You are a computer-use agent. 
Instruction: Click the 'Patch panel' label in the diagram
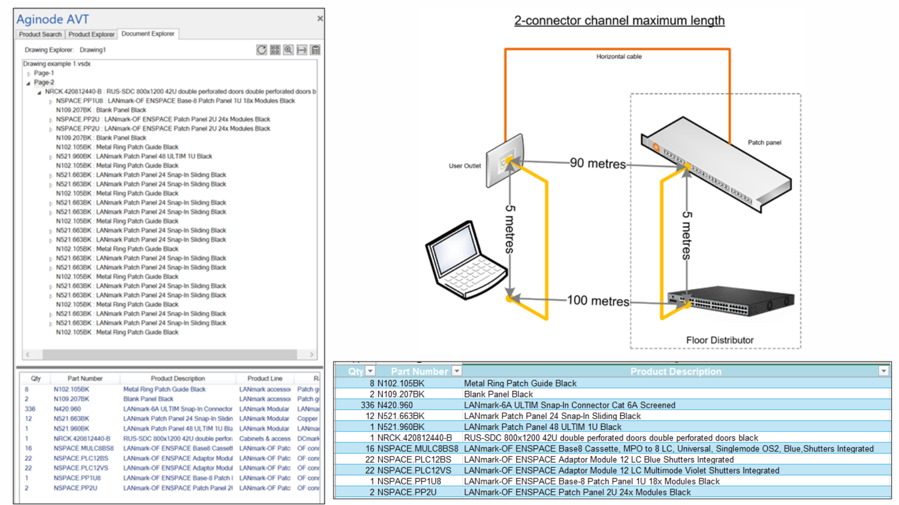point(764,142)
